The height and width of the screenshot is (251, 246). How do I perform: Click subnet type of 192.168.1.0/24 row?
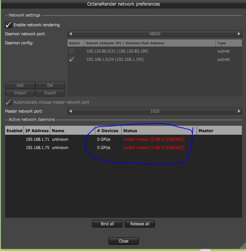(x=223, y=59)
